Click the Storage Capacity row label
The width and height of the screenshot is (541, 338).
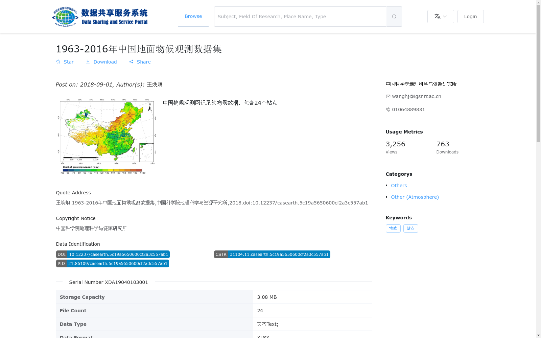(x=82, y=297)
